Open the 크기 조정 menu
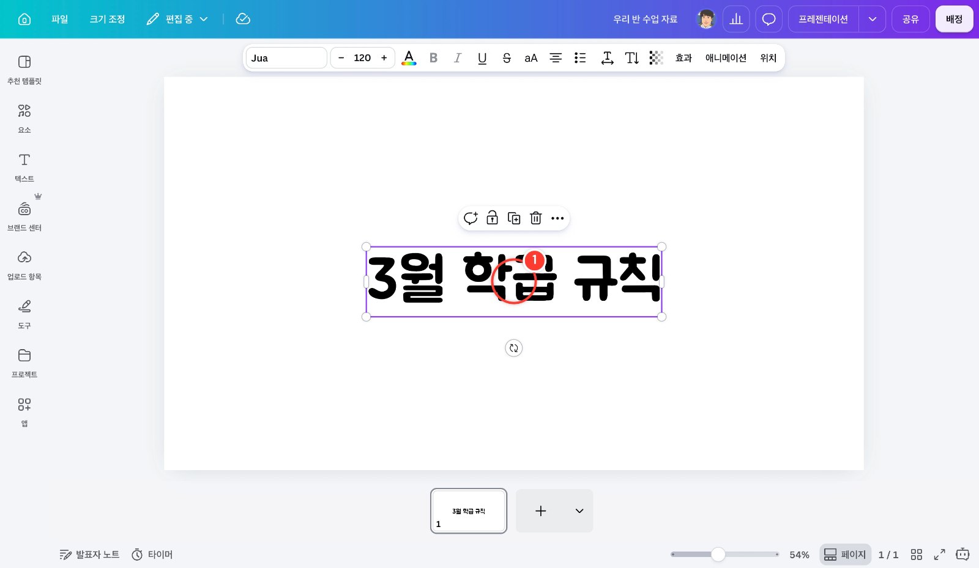979x568 pixels. 107,19
